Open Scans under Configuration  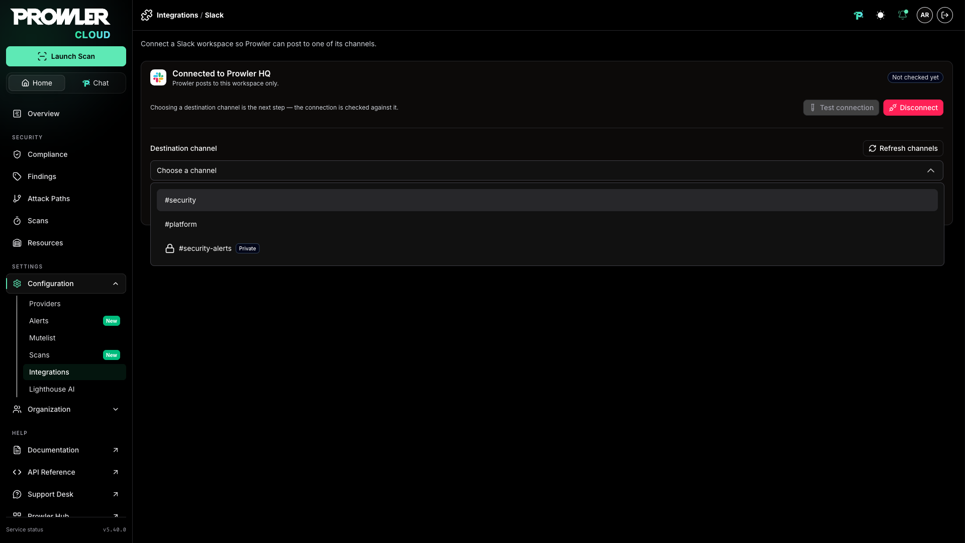(74, 355)
